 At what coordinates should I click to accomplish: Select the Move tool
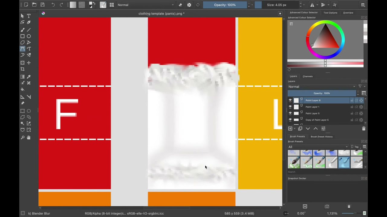click(x=29, y=63)
